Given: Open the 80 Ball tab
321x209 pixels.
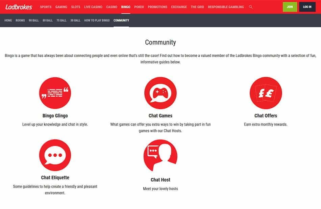Looking at the screenshot, I should click(x=48, y=21).
